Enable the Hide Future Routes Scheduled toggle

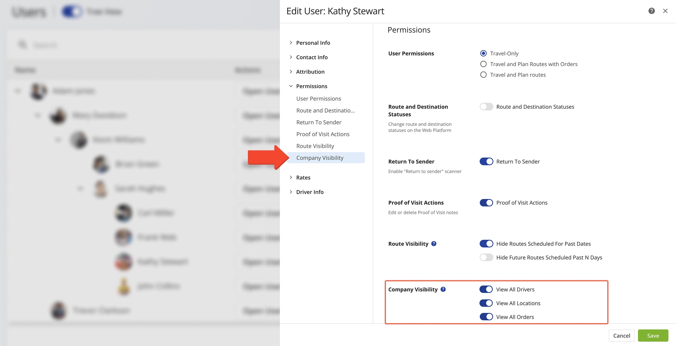pos(486,257)
